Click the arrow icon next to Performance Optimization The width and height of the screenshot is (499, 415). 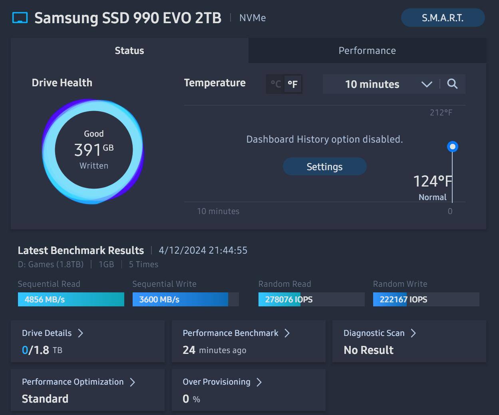133,382
